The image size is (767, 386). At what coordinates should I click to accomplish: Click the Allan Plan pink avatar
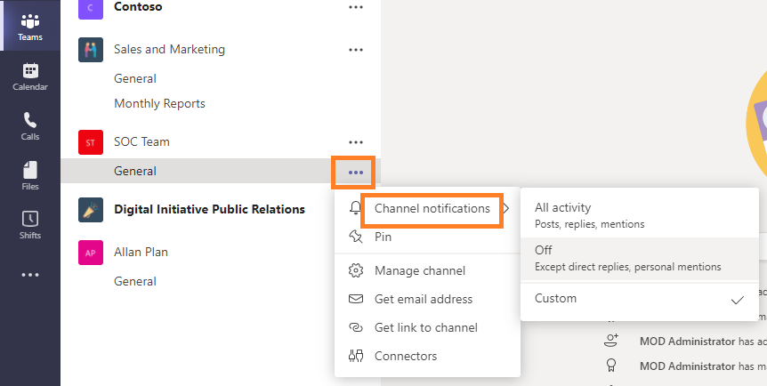click(x=91, y=253)
